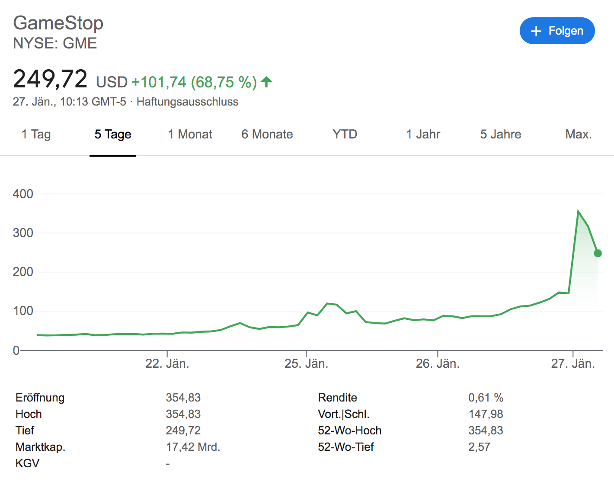Click the plus icon in Folgen button
The height and width of the screenshot is (482, 614).
[536, 31]
